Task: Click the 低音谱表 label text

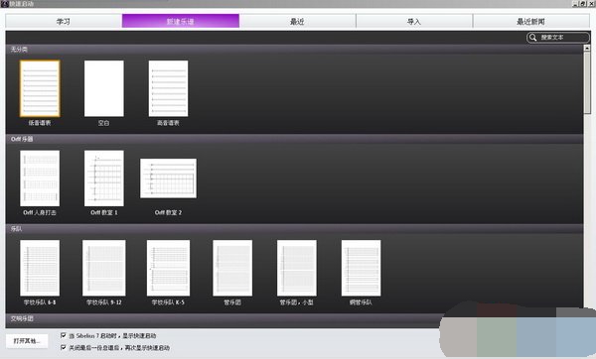Action: pyautogui.click(x=40, y=123)
